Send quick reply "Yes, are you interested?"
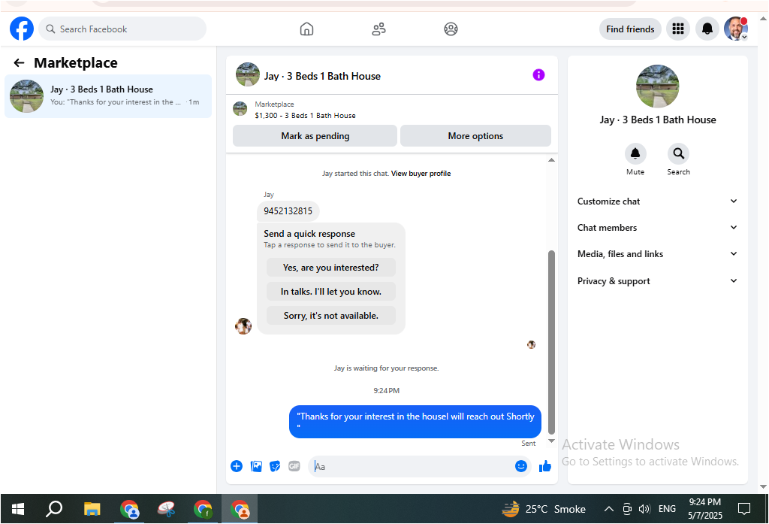Image resolution: width=769 pixels, height=524 pixels. point(331,268)
